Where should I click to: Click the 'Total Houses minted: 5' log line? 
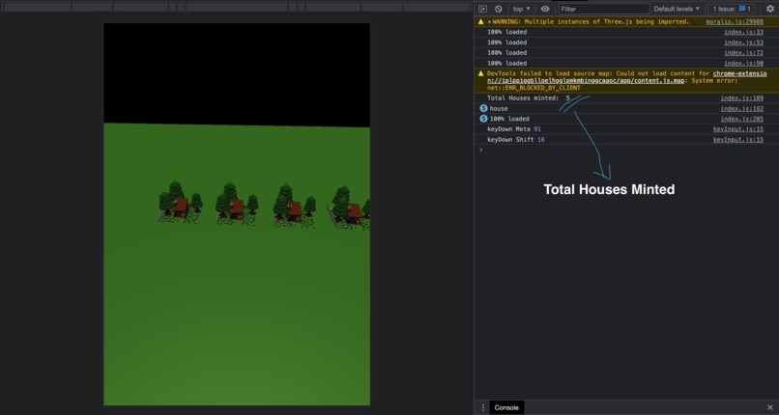point(528,98)
